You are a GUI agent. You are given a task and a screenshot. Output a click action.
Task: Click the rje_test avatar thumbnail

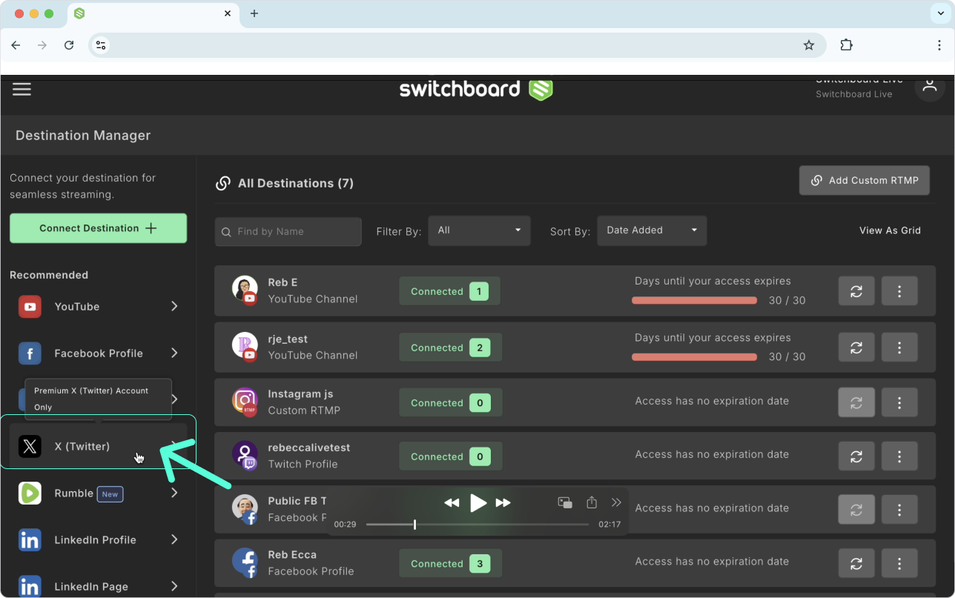245,347
